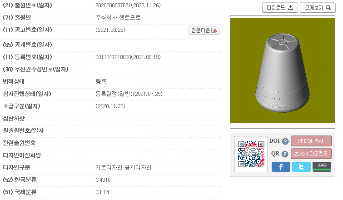Image resolution: width=343 pixels, height=200 pixels.
Task: Share via BAND icon
Action: pyautogui.click(x=322, y=167)
